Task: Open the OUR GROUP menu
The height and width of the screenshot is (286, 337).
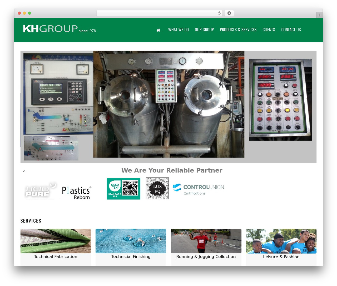Action: point(204,30)
